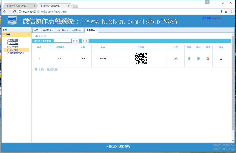Viewport: 236px width, 153px height.
Task: Reload the page with the refresh icon
Action: tap(14, 12)
